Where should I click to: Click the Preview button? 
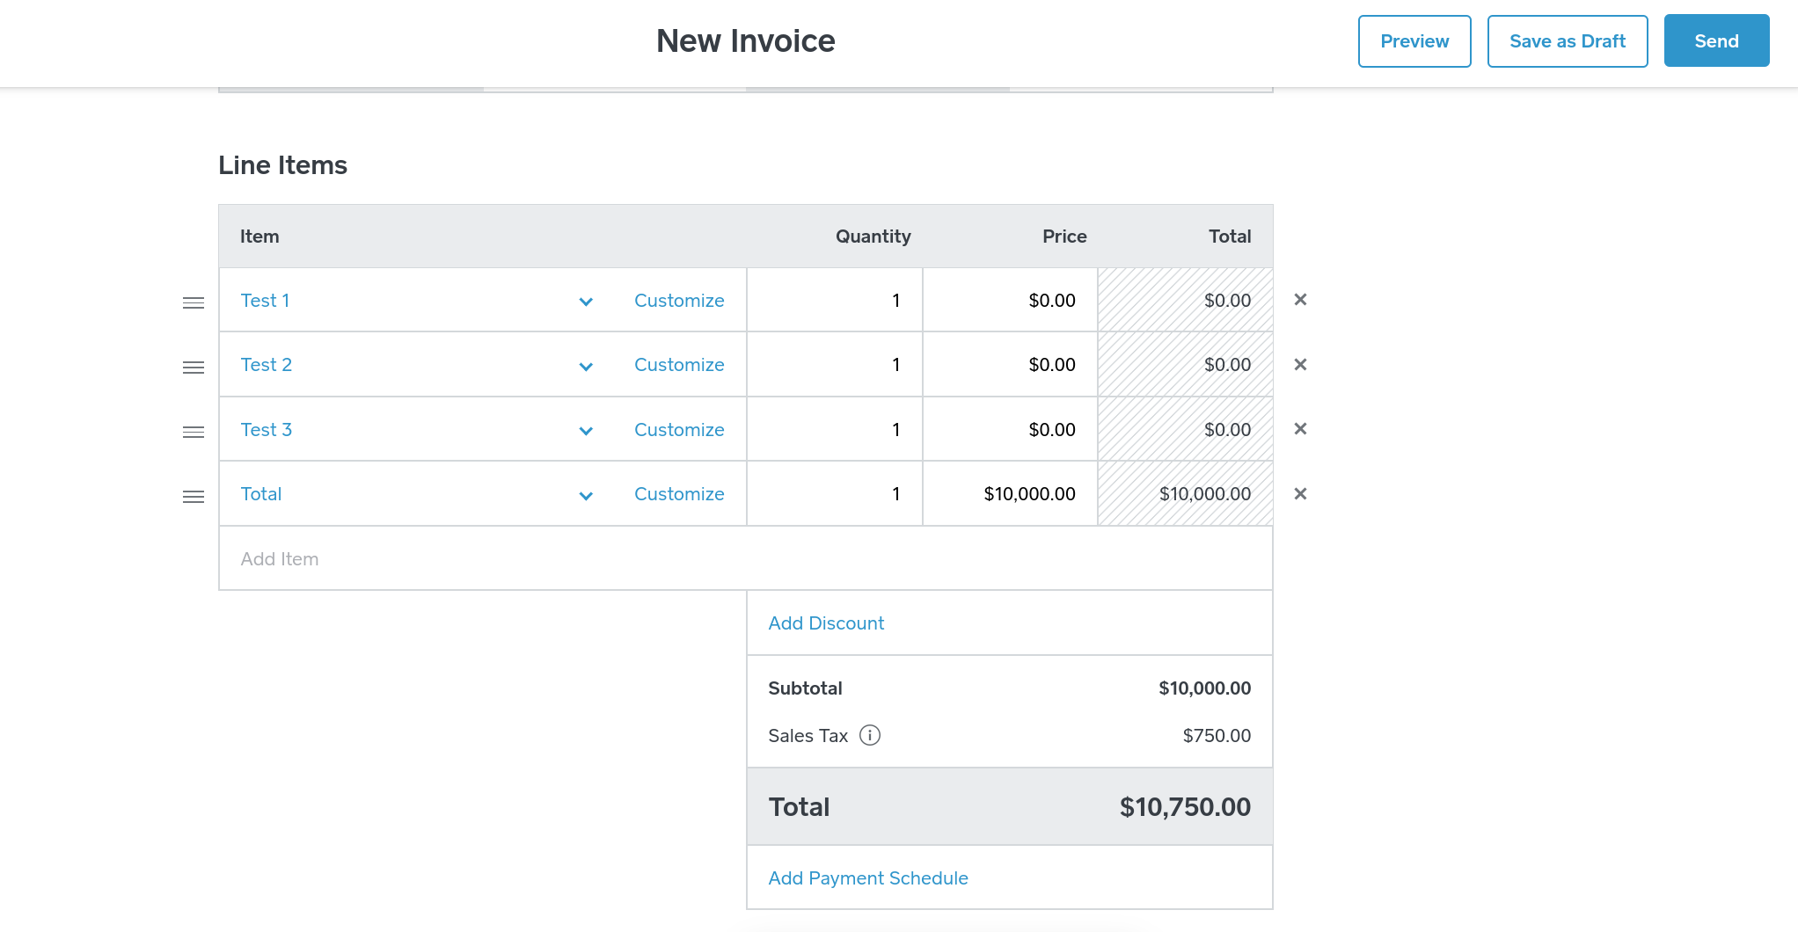point(1414,41)
